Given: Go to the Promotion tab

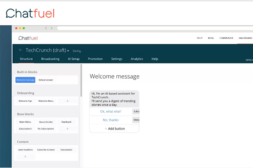Looking at the screenshot, I should click(95, 59).
